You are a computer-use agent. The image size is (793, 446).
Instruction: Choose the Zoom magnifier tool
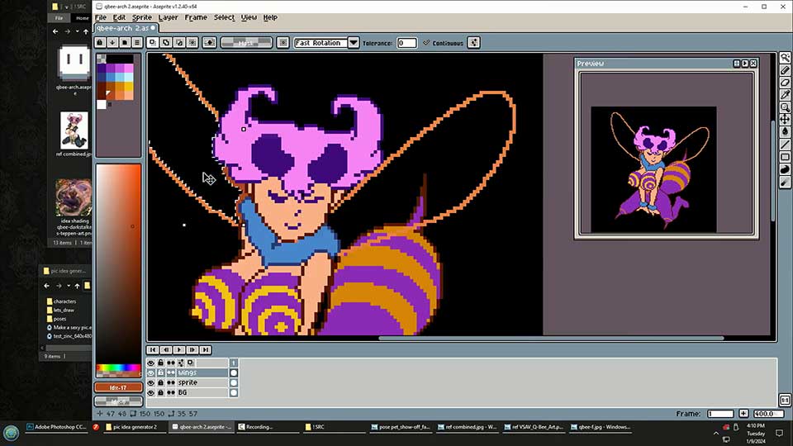pos(786,107)
